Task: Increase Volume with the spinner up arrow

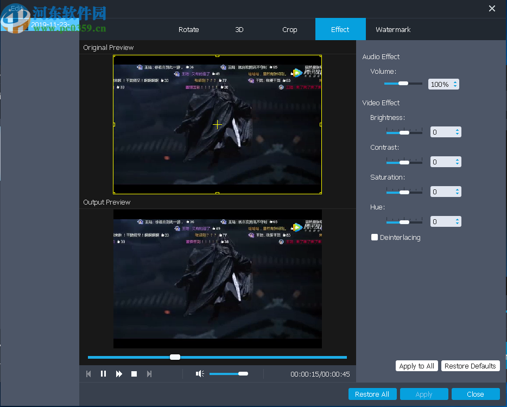Action: coord(455,81)
